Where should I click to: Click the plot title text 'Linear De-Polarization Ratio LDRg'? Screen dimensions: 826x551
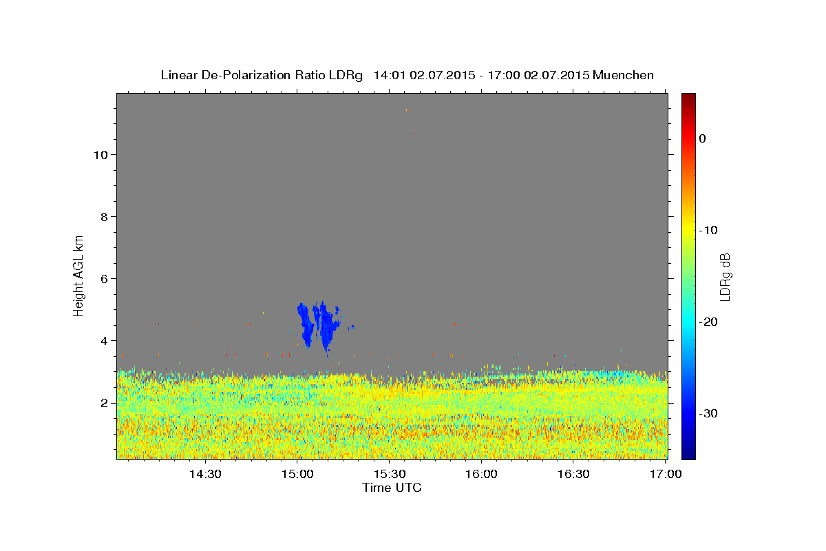(x=262, y=75)
